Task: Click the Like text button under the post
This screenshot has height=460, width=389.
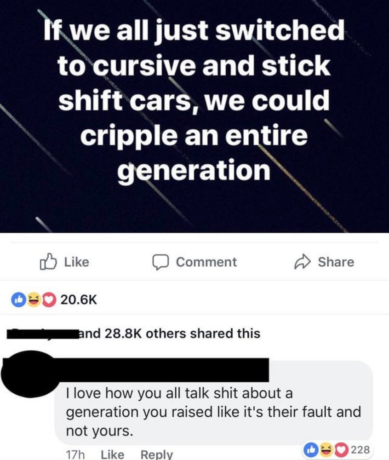Action: [76, 262]
